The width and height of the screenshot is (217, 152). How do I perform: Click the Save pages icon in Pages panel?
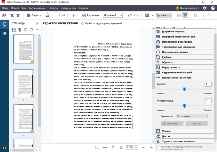click(14, 30)
